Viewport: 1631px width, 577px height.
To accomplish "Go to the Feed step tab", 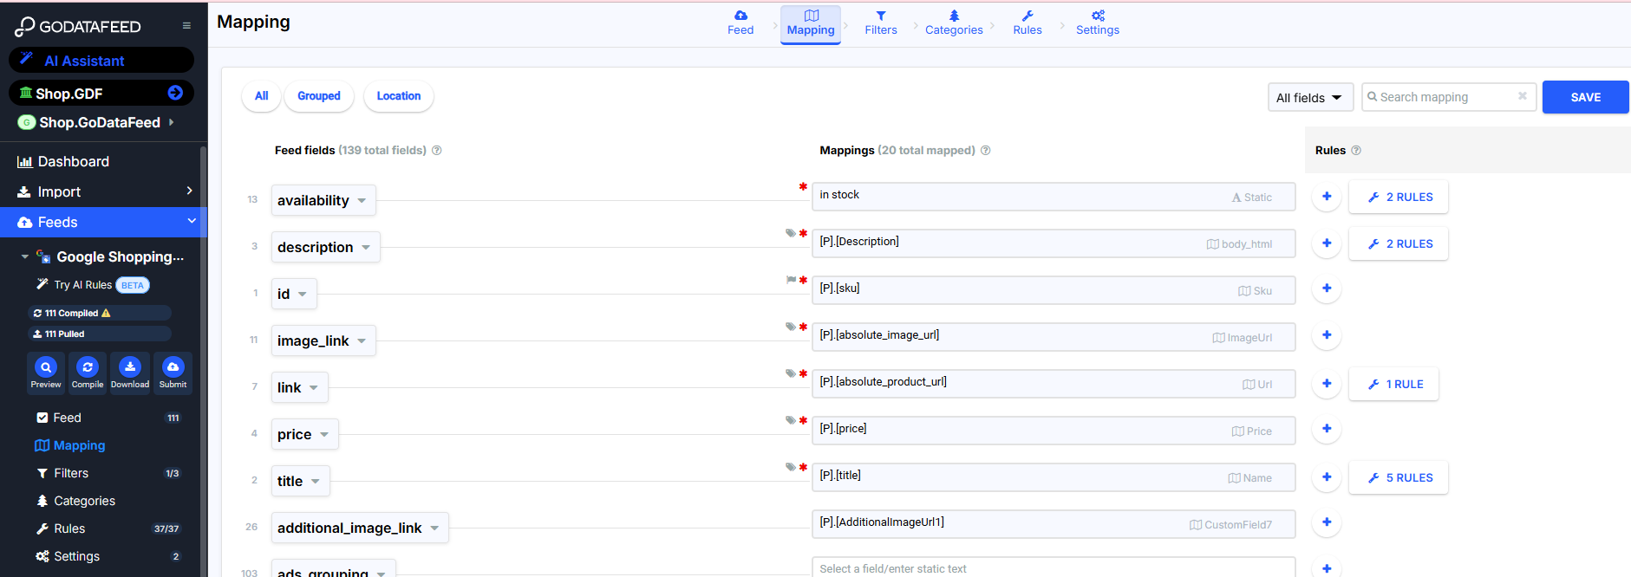I will (740, 23).
